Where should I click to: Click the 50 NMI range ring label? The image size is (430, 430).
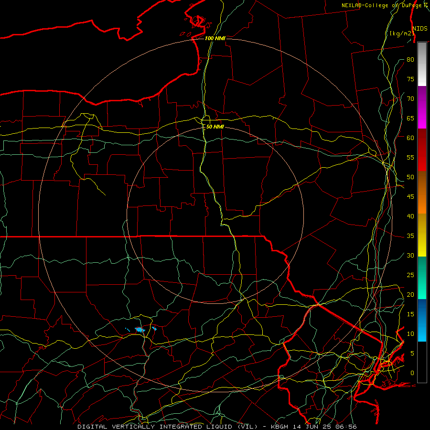point(215,127)
